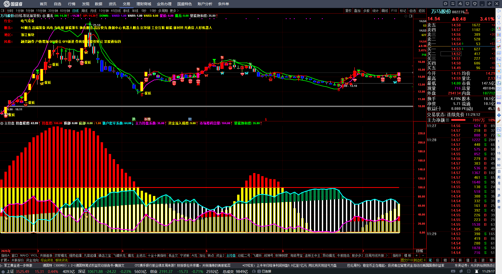Open the index selector dropdown beside 上证
The width and height of the screenshot is (502, 274).
3,271
